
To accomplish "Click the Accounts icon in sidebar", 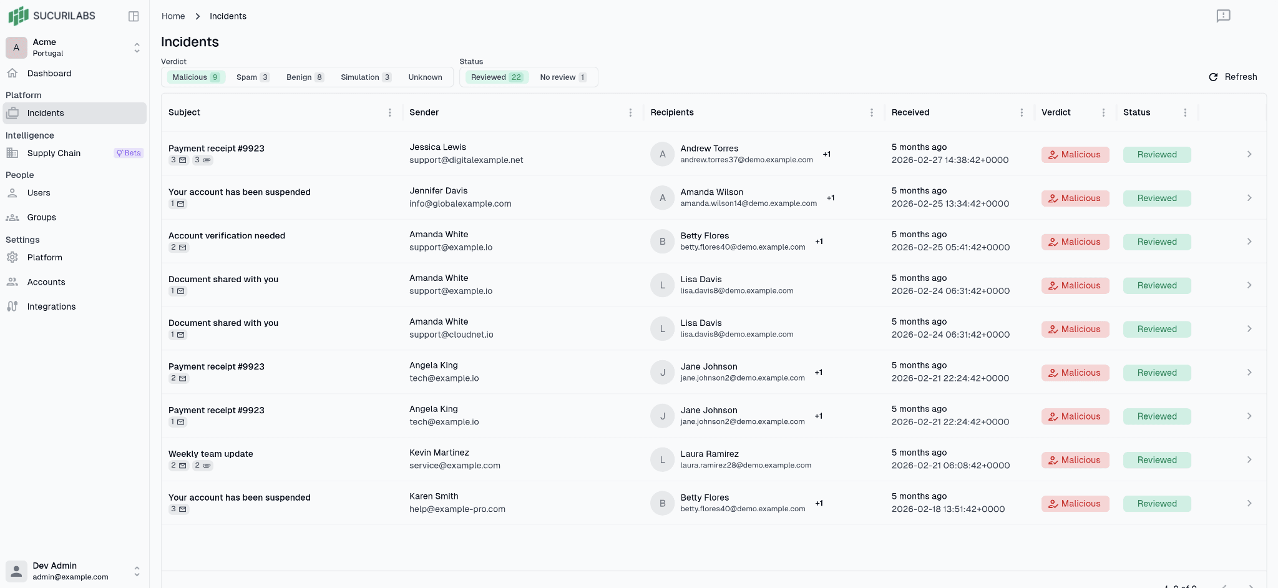I will (12, 282).
